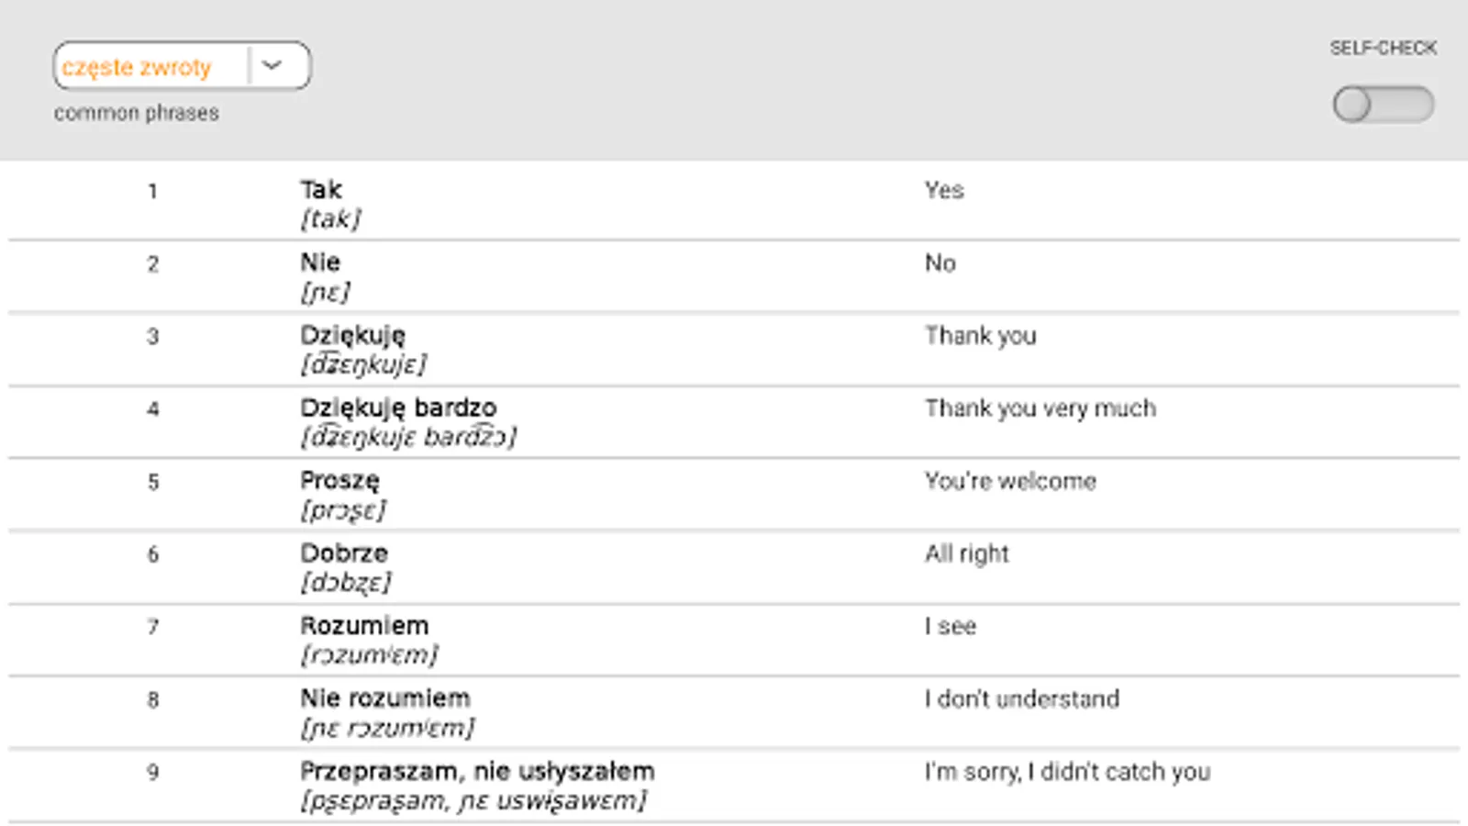Click the 'All right' translation
1468x826 pixels.
966,553
